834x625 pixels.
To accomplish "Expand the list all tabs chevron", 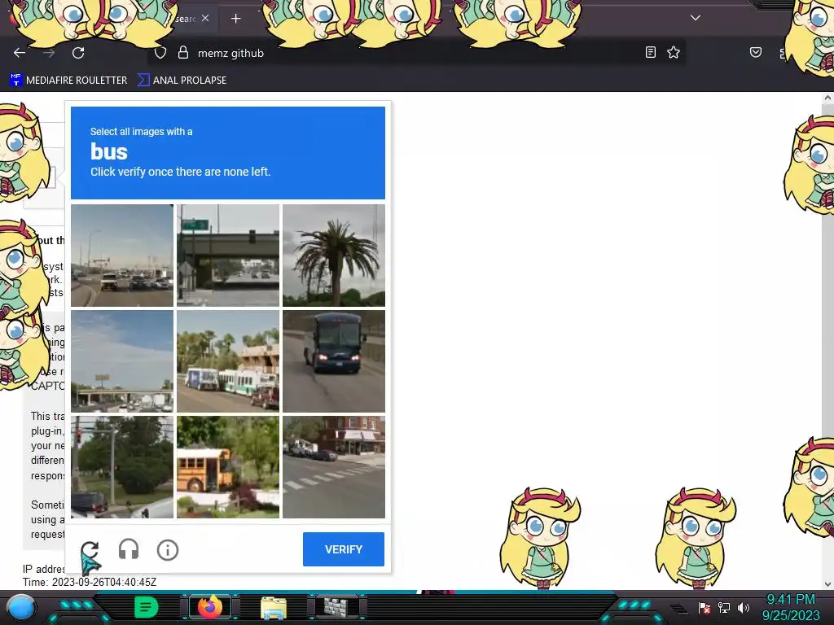I will click(696, 18).
